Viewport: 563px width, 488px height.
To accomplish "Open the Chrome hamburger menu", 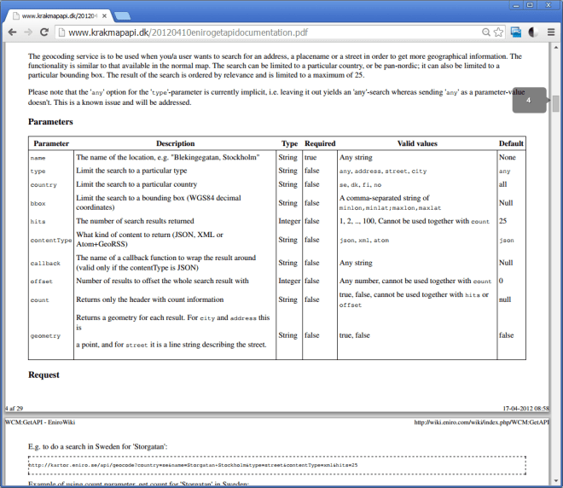I will click(551, 32).
